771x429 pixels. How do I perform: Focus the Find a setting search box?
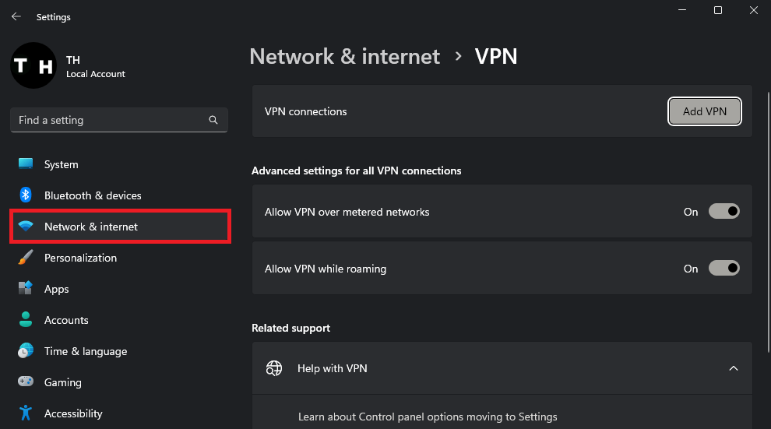click(109, 120)
